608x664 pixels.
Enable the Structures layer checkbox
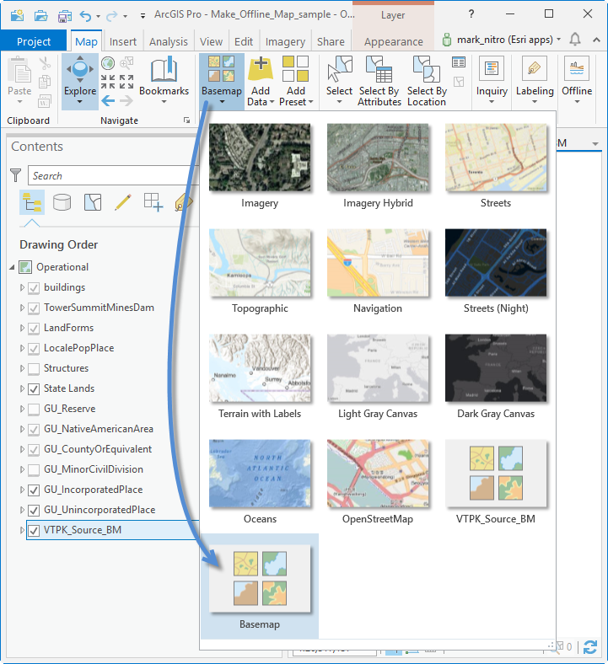[34, 369]
